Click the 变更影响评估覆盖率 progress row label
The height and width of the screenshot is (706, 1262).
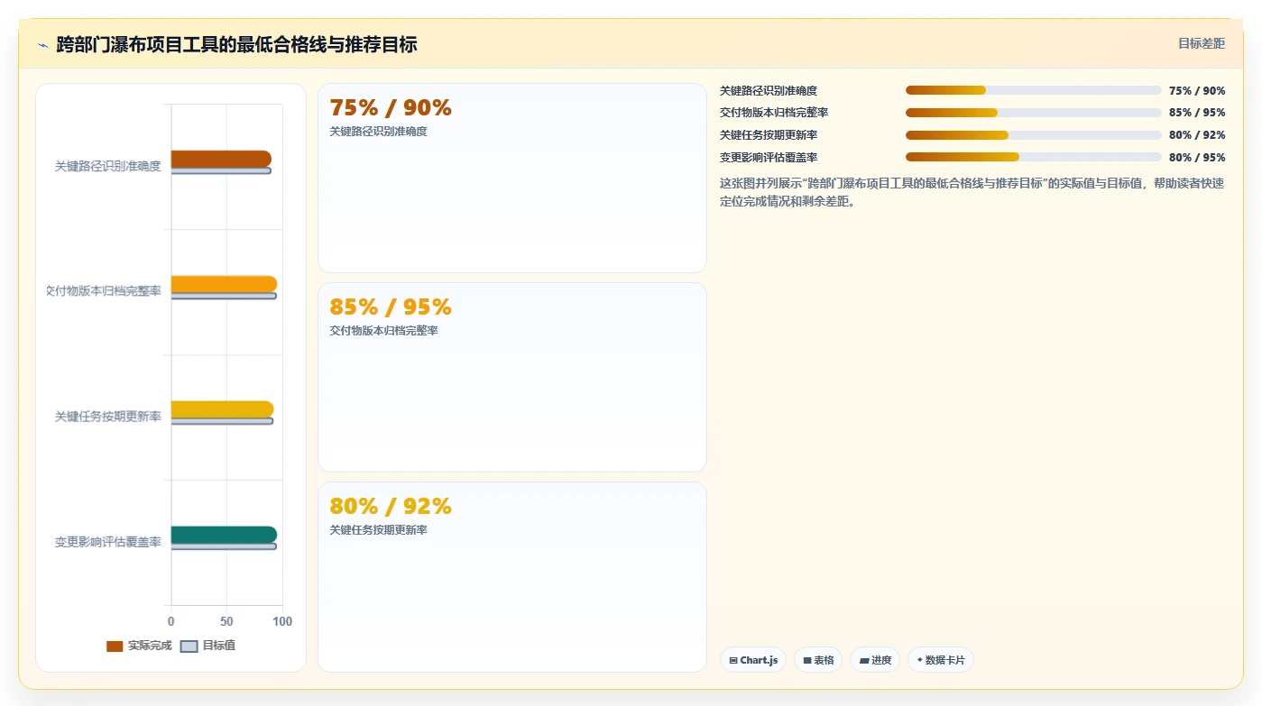point(769,157)
